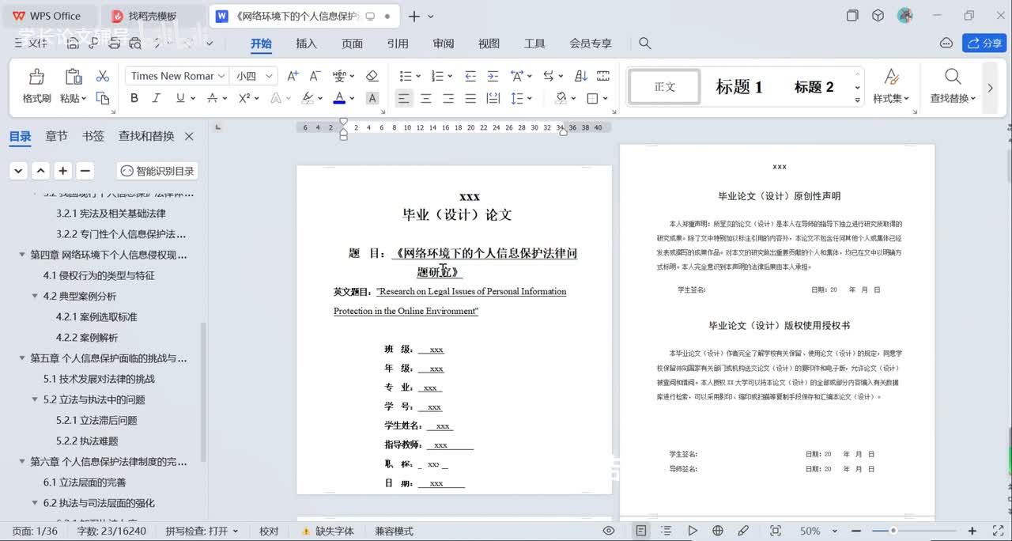Center-align text using the center alignment icon
The width and height of the screenshot is (1012, 541).
426,98
